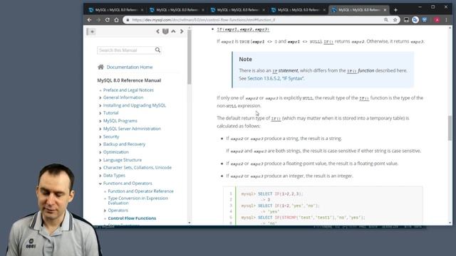Click the search magnifier in manual sidebar
The width and height of the screenshot is (456, 256).
click(157, 50)
